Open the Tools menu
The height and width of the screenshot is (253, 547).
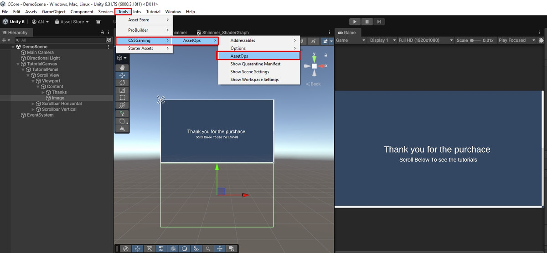(123, 11)
